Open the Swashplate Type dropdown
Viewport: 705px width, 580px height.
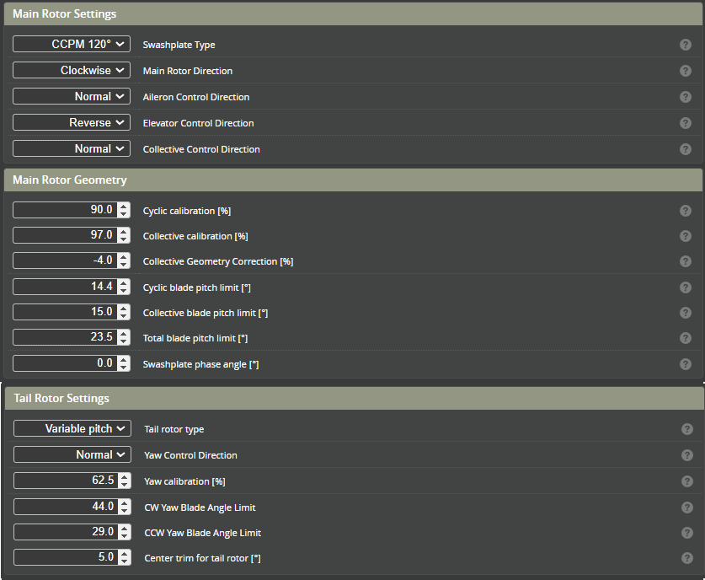point(72,44)
